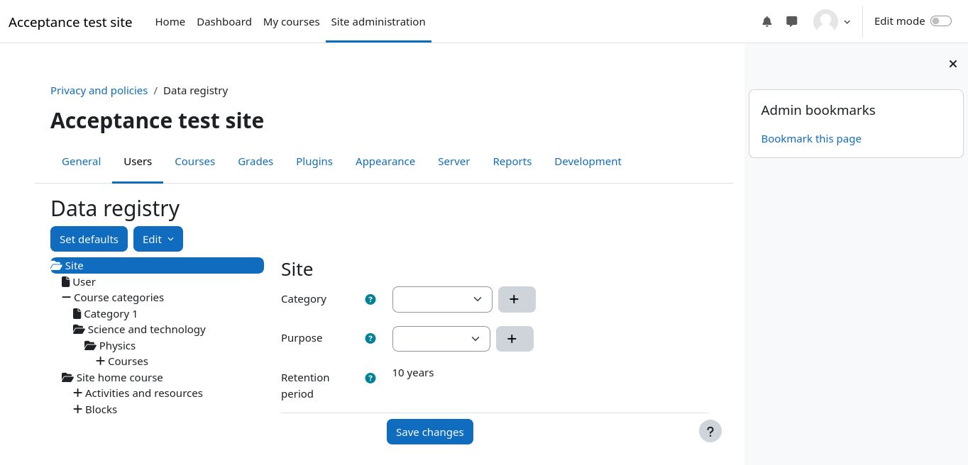Screen dimensions: 968x465
Task: Click the plus button beside Category dropdown
Action: [x=517, y=299]
